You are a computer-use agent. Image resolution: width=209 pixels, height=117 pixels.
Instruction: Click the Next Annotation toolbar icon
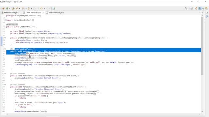(x=23, y=8)
